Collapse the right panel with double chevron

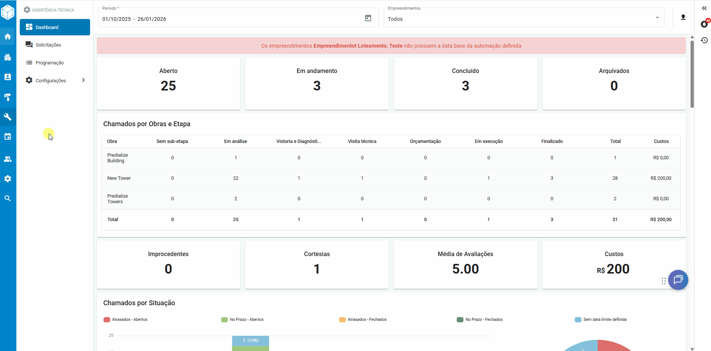(x=704, y=8)
